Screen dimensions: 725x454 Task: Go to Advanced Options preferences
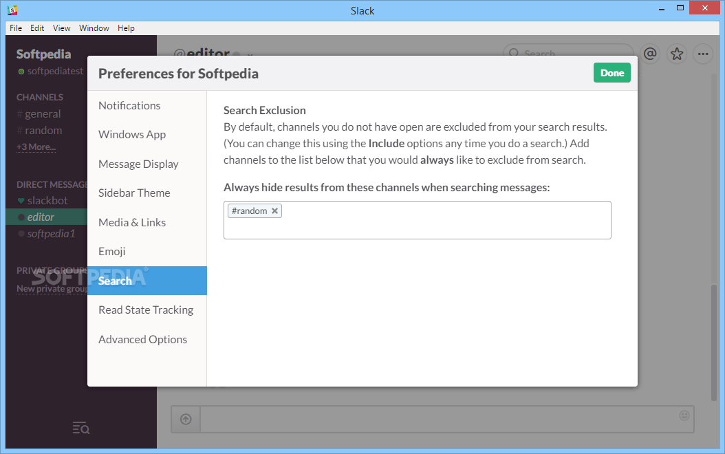[x=143, y=339]
